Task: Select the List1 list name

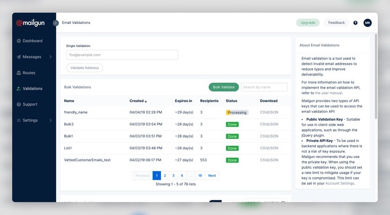Action: click(68, 148)
